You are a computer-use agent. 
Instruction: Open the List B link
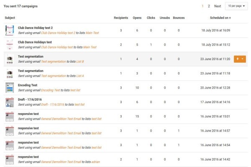pyautogui.click(x=80, y=61)
